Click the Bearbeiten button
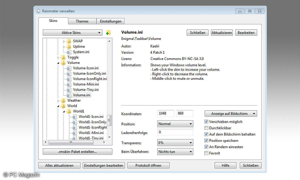This screenshot has height=180, width=300. (x=246, y=32)
